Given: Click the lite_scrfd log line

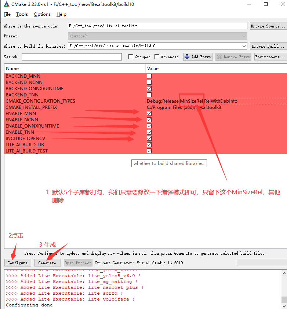Looking at the screenshot, I should click(x=65, y=293).
